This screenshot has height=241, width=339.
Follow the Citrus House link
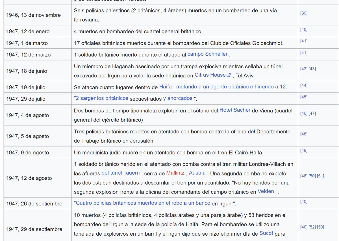tap(210, 75)
